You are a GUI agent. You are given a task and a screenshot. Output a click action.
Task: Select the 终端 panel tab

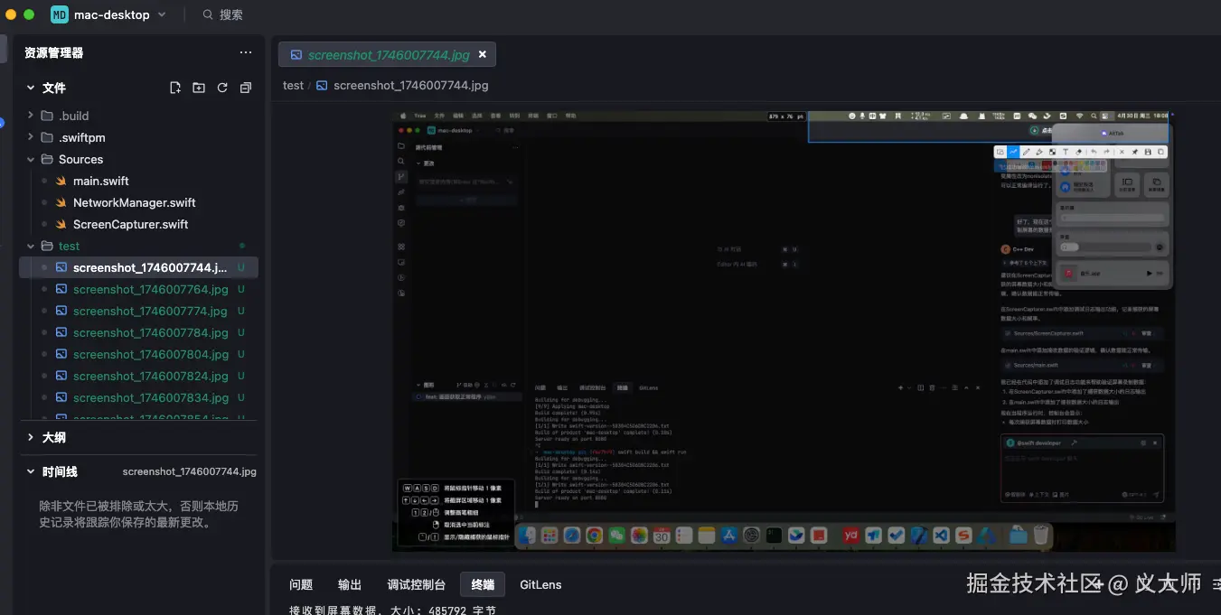click(x=483, y=584)
